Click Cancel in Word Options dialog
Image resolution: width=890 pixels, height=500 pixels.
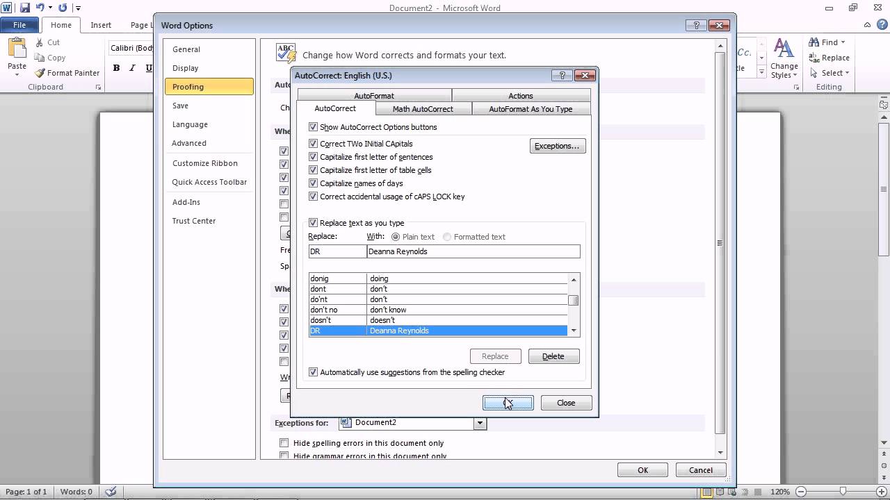(x=701, y=470)
